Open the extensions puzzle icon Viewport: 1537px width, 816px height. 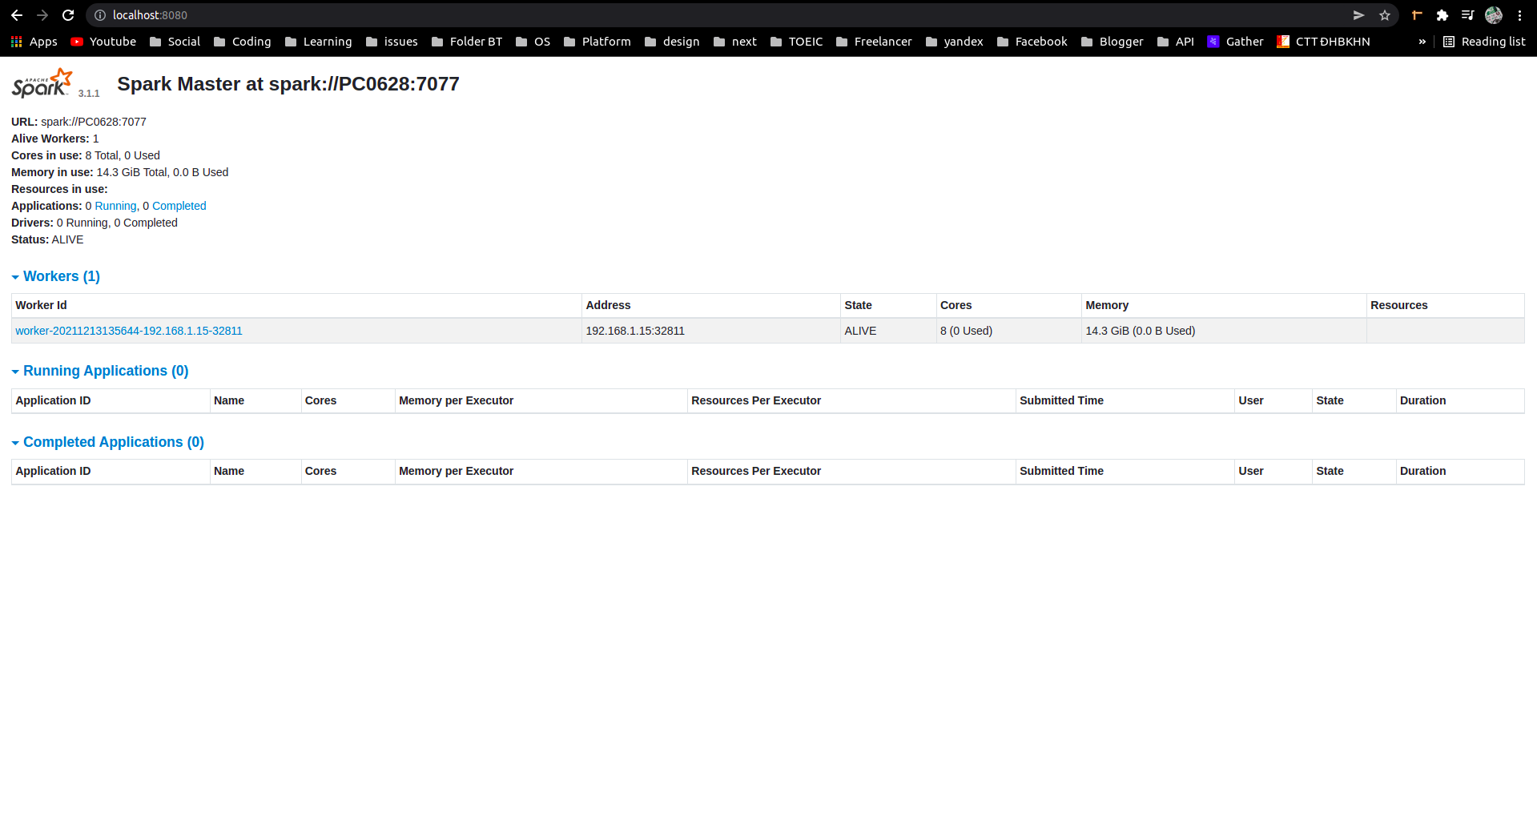click(1442, 15)
